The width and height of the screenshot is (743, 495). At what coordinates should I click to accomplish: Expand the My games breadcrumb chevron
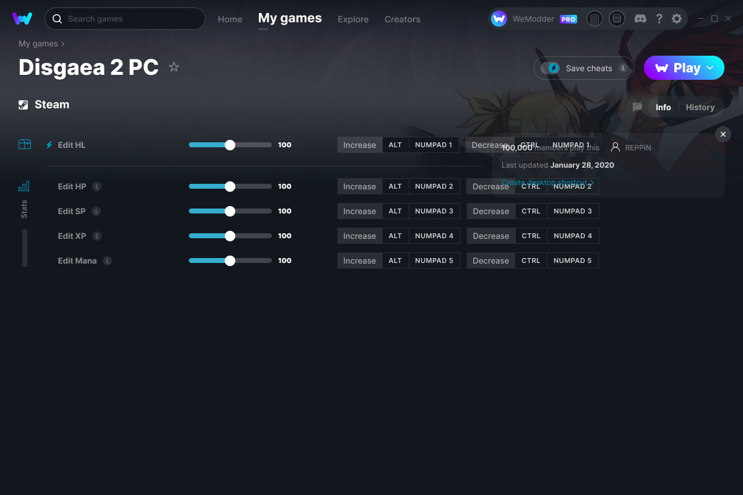[x=63, y=44]
